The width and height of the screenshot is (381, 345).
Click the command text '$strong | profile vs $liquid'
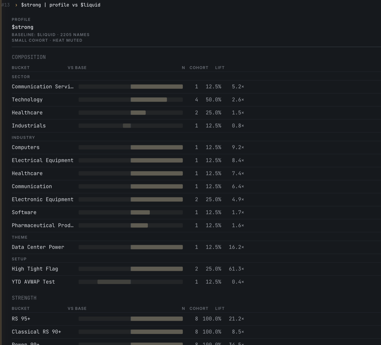(61, 5)
